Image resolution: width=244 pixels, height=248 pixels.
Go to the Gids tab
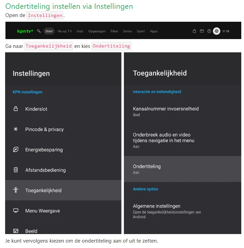pyautogui.click(x=80, y=31)
